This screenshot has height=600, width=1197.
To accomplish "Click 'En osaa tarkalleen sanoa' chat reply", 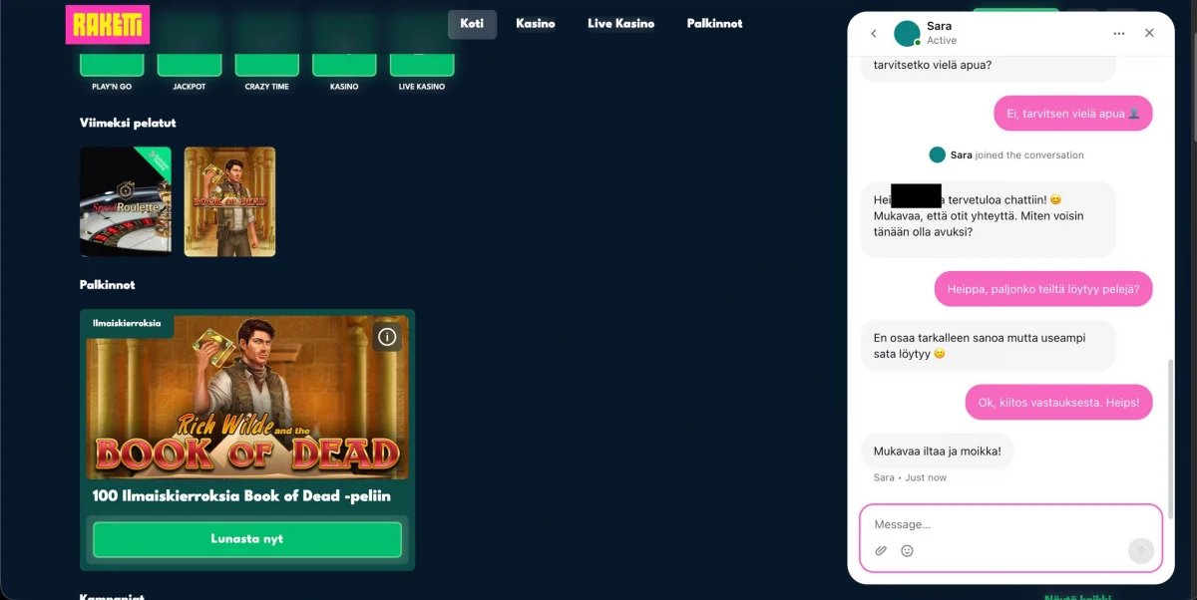I will pyautogui.click(x=988, y=346).
